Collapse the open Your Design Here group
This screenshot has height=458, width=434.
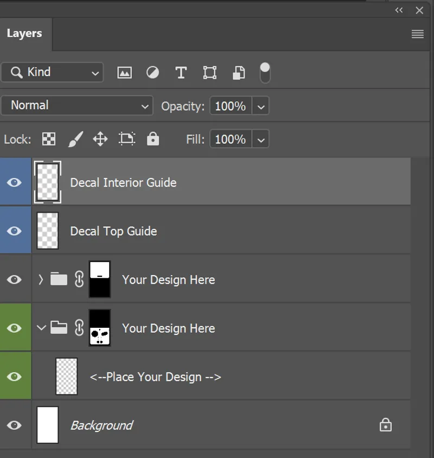tap(41, 328)
